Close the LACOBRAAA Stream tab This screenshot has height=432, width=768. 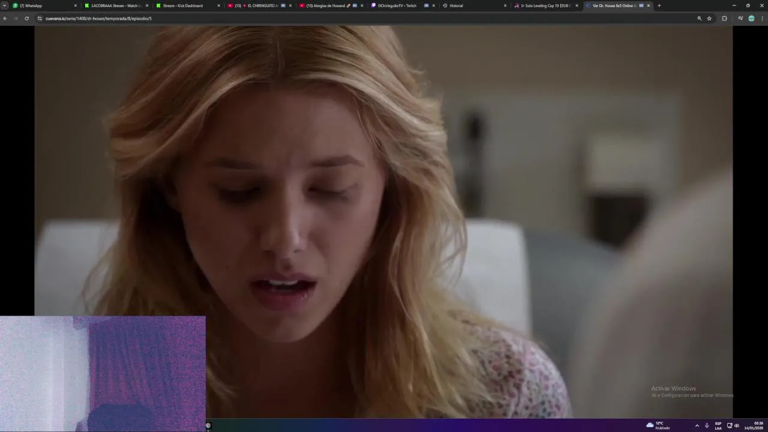(x=147, y=5)
